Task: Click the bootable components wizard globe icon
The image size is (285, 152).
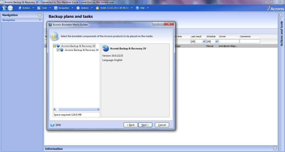Action: click(x=55, y=36)
